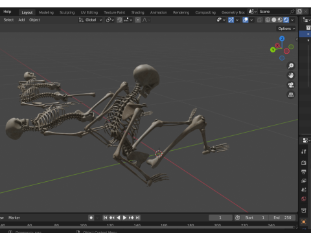
Task: Open the World properties tab
Action: click(304, 199)
